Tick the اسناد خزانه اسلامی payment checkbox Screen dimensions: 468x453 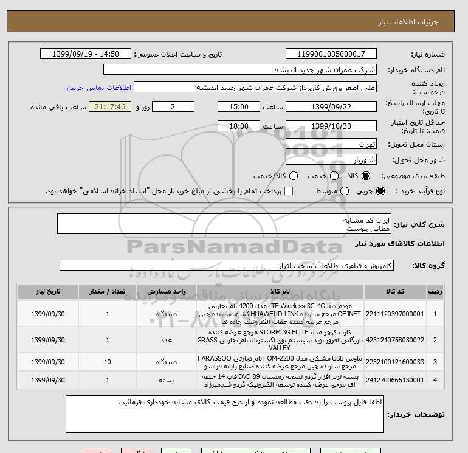(289, 191)
